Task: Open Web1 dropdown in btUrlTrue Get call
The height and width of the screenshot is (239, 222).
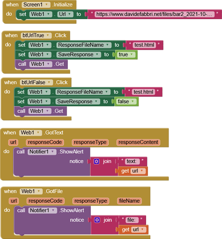Action: (41, 64)
